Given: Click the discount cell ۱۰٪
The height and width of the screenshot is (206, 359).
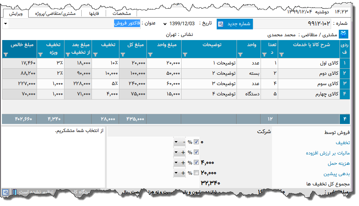Looking at the screenshot, I should (x=106, y=63).
